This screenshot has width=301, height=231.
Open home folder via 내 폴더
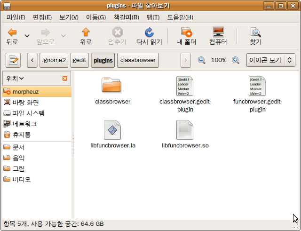(186, 36)
